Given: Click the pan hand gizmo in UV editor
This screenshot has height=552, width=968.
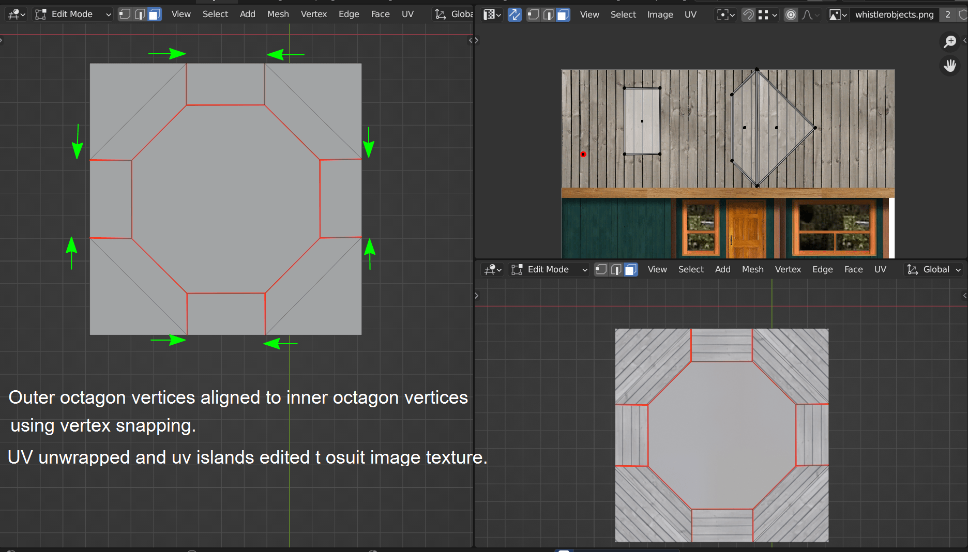Looking at the screenshot, I should [950, 66].
